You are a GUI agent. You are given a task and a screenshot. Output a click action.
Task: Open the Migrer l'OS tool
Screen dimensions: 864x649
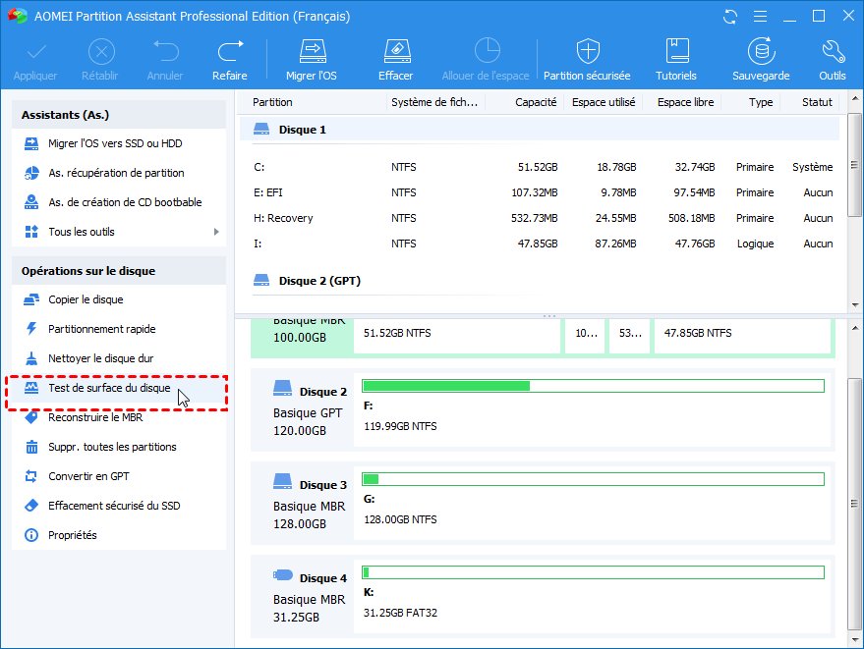312,60
